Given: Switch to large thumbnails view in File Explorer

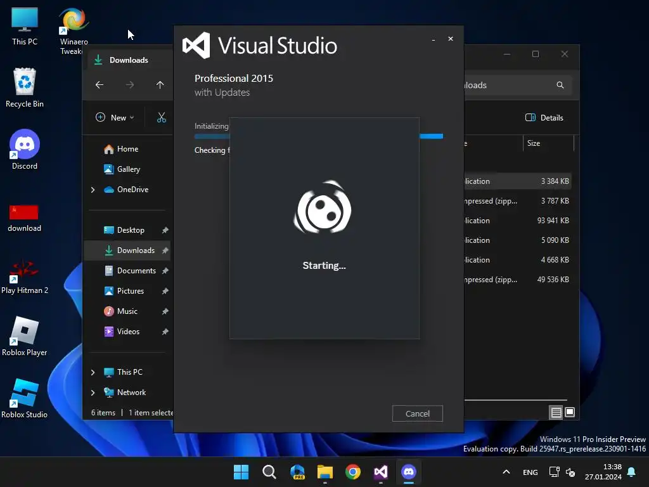Looking at the screenshot, I should tap(570, 412).
